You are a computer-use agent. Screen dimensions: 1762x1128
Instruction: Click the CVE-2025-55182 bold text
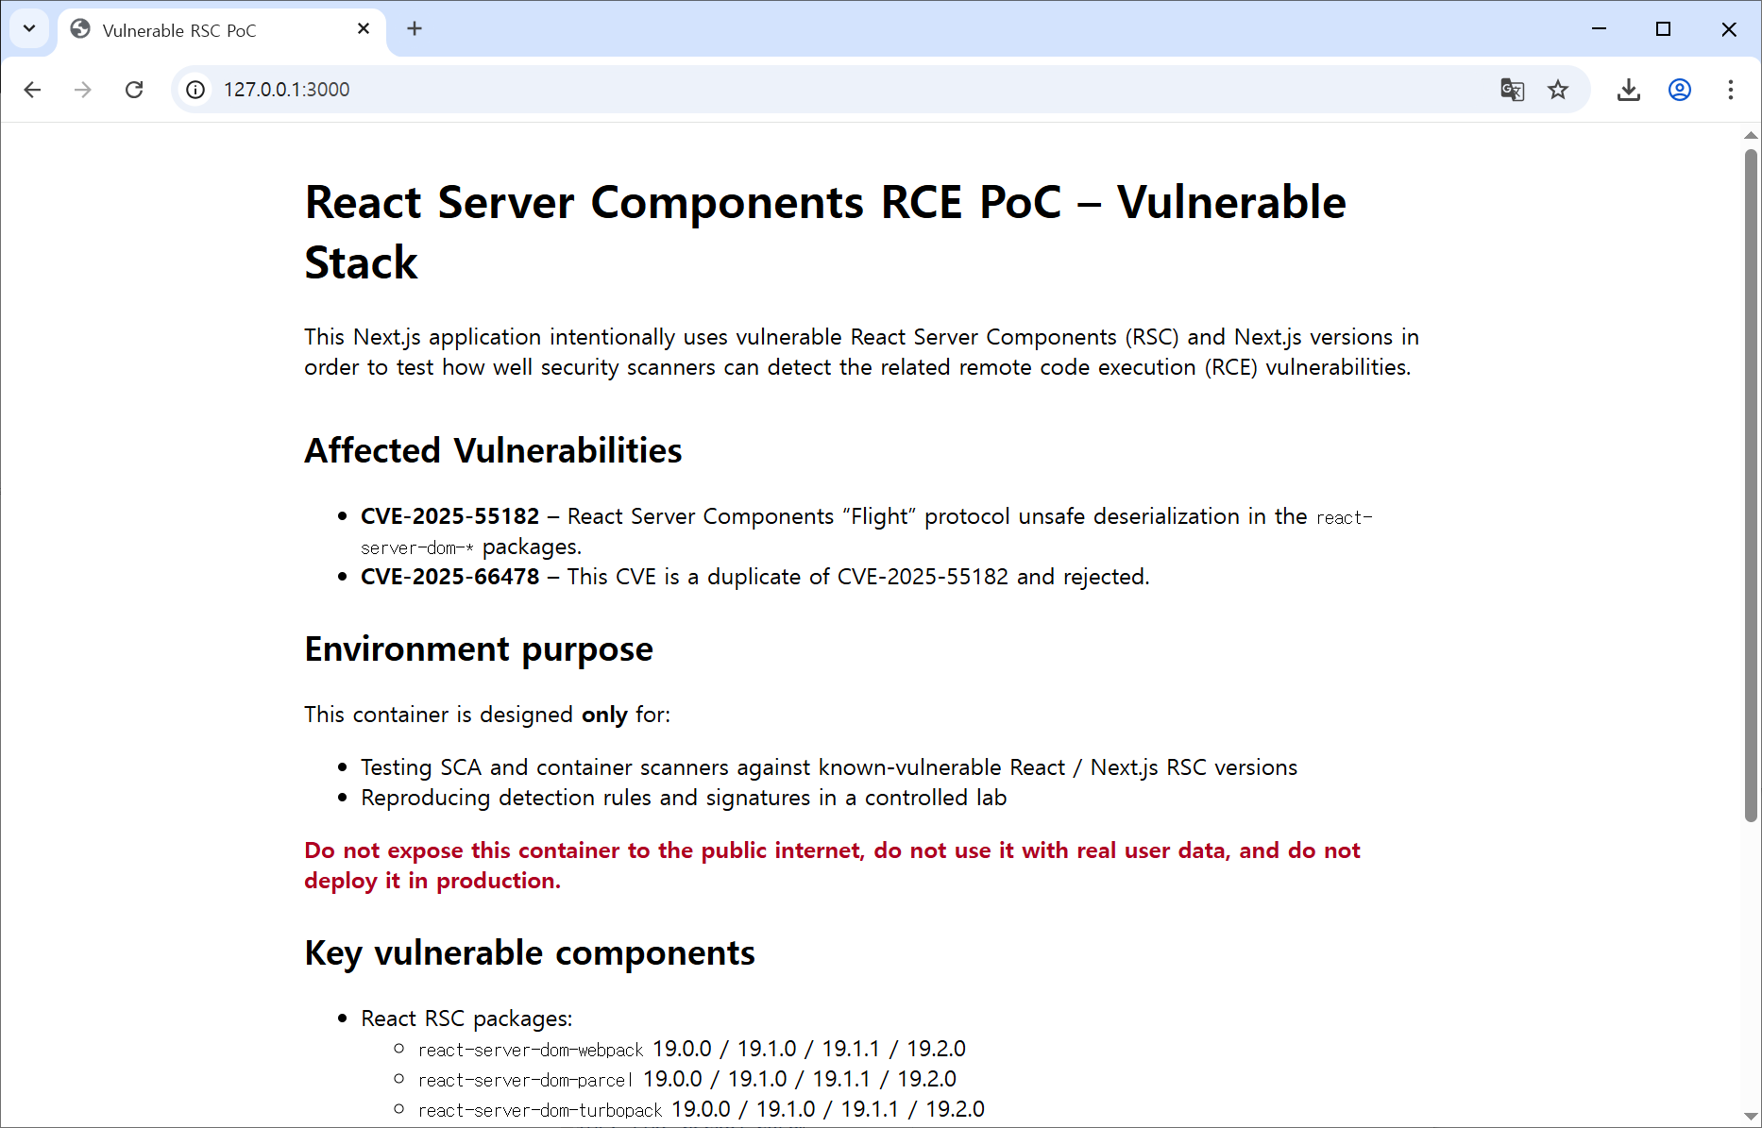coord(449,516)
